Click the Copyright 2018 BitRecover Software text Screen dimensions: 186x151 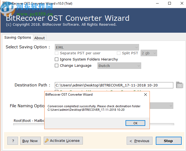(x=61, y=25)
